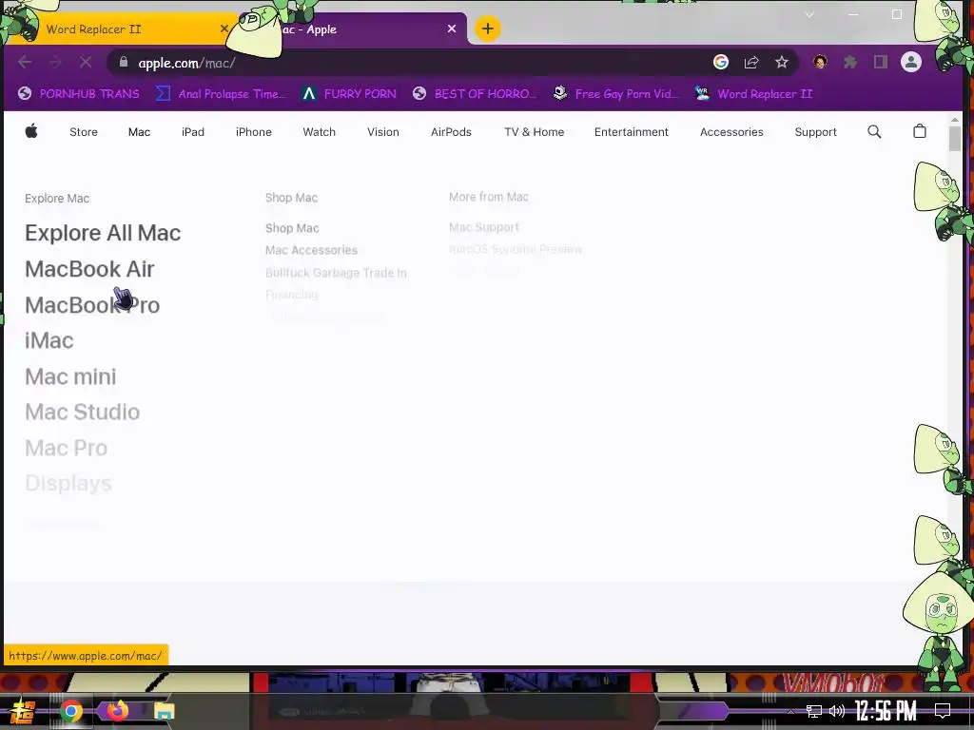The width and height of the screenshot is (974, 730).
Task: Go to Explore All Mac
Action: [103, 233]
